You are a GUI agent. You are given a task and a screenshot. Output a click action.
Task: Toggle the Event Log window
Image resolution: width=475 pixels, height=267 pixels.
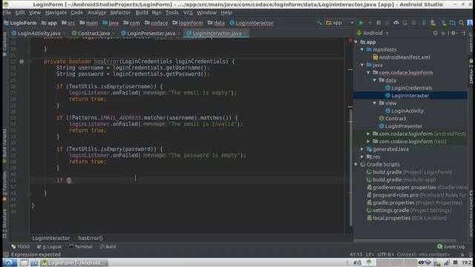point(451,247)
